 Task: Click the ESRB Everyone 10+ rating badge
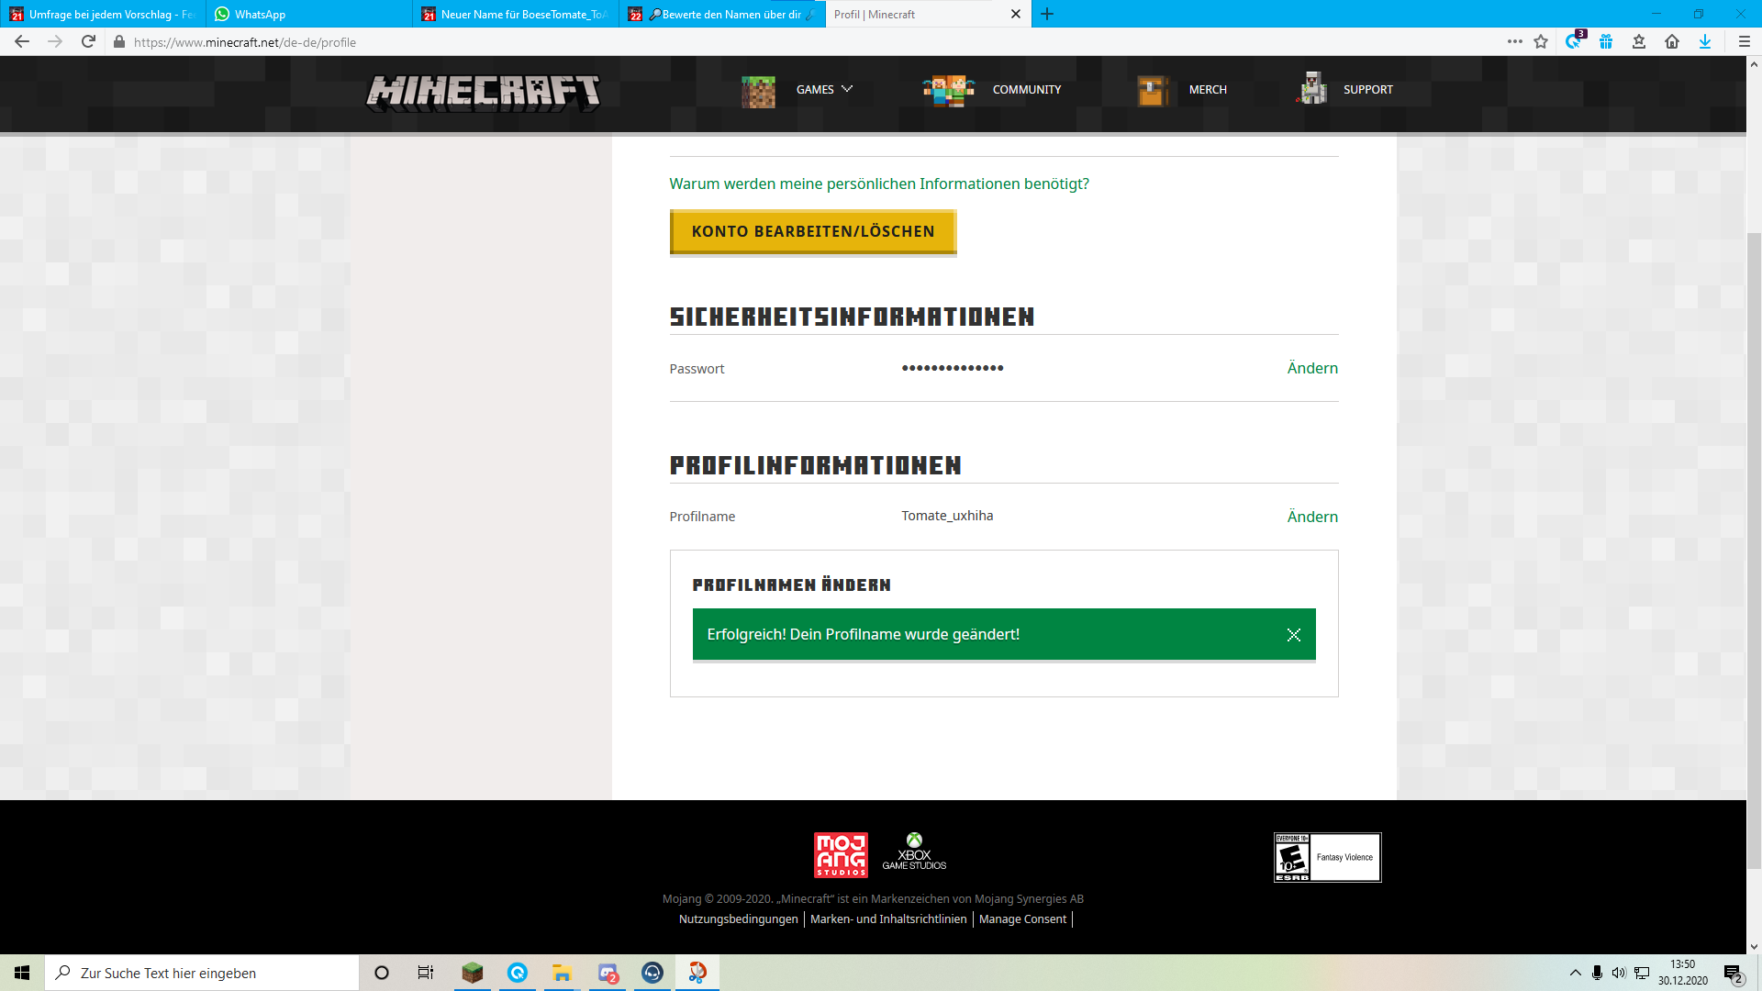[x=1327, y=857]
